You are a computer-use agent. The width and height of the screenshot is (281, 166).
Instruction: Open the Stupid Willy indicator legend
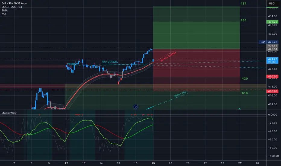9,113
